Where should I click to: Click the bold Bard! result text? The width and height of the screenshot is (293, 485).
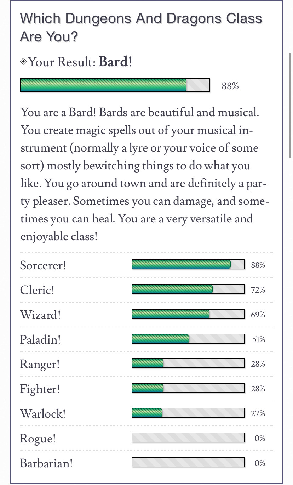(x=115, y=62)
